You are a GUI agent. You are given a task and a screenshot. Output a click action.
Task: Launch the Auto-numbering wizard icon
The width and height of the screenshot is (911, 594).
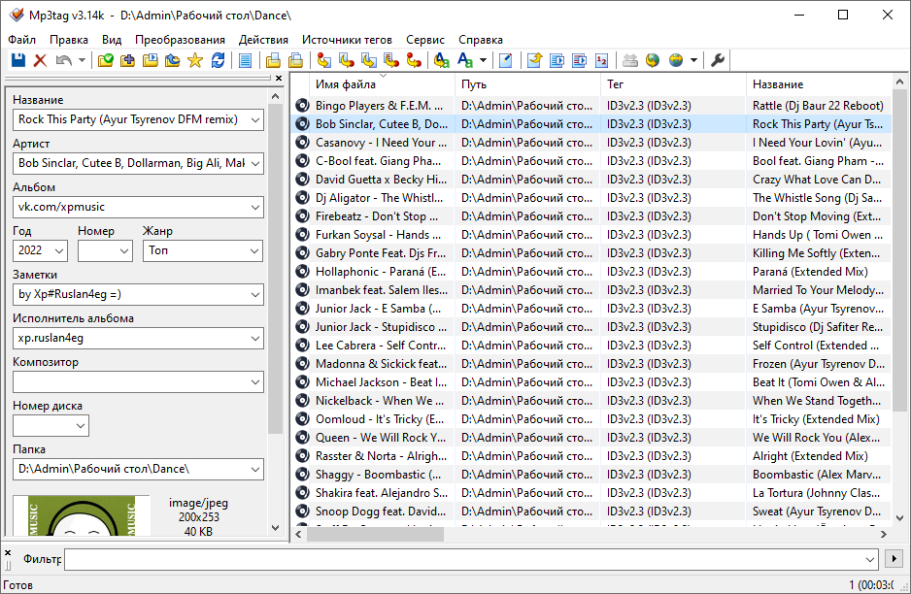(x=602, y=60)
